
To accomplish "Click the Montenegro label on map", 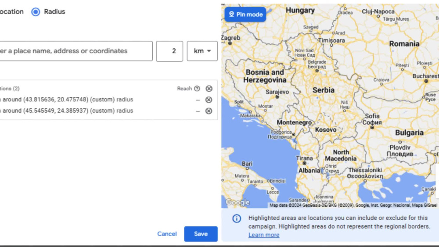I will click(x=294, y=122).
